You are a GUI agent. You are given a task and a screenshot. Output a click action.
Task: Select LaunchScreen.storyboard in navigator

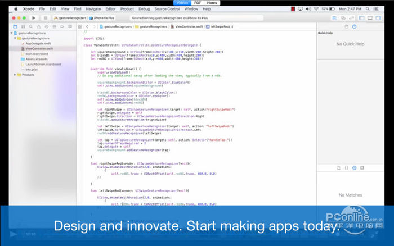pyautogui.click(x=42, y=65)
